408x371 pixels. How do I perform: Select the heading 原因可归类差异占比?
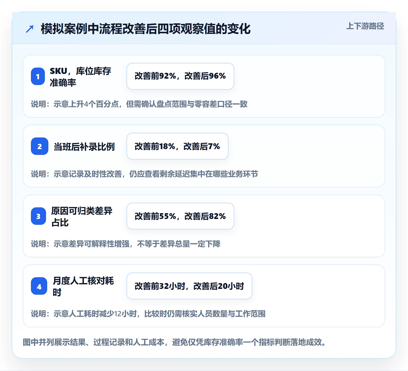coord(82,216)
